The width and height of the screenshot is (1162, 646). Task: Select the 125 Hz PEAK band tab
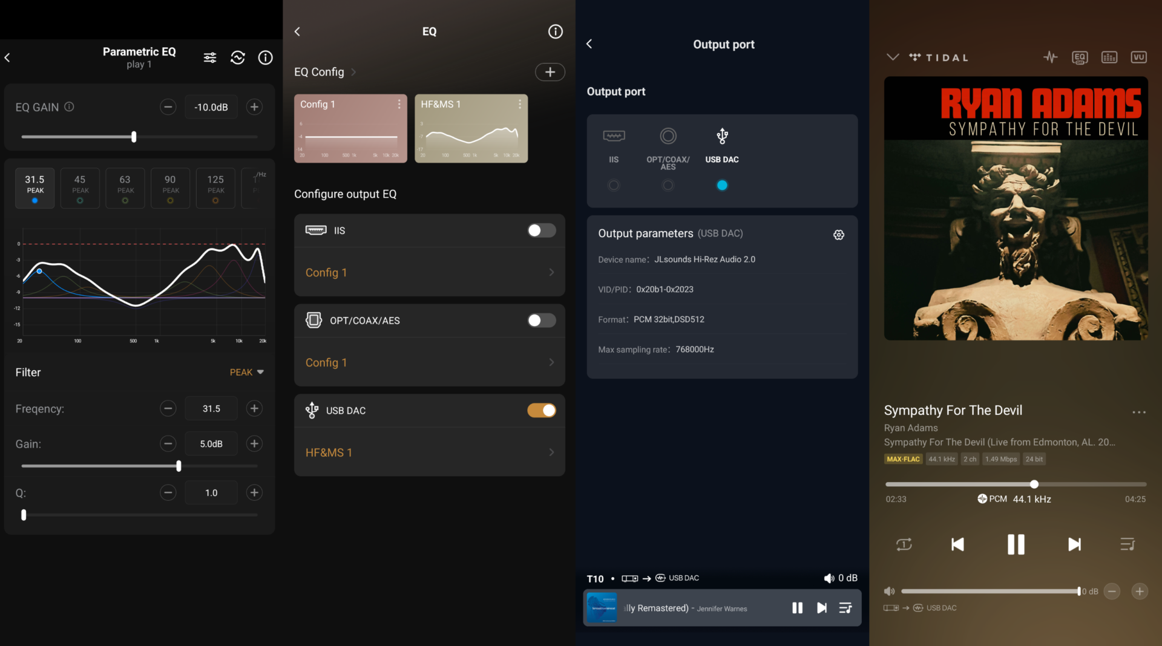[215, 188]
